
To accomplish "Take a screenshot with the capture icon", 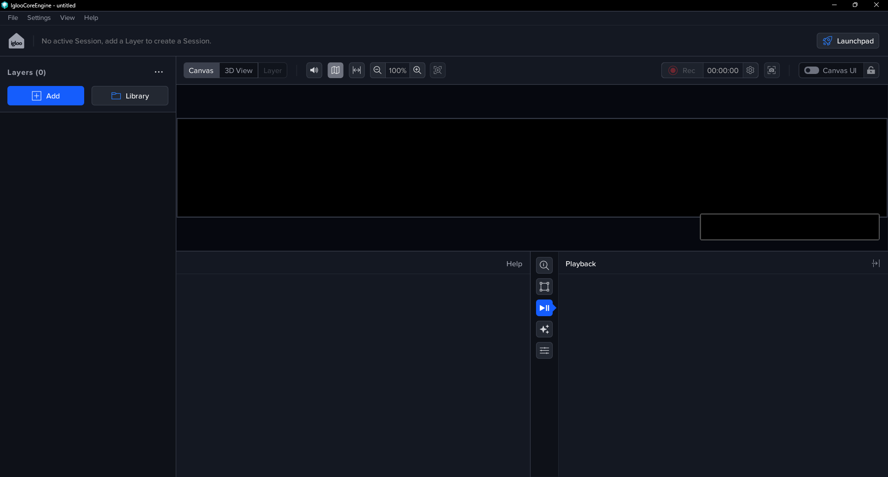I will [771, 70].
